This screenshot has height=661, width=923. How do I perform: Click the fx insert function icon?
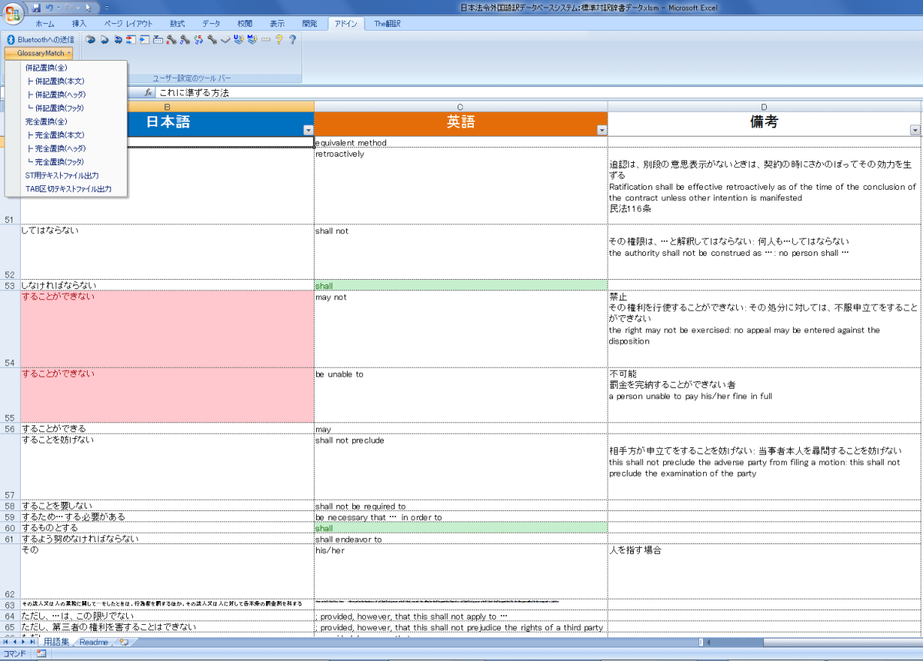tap(148, 93)
